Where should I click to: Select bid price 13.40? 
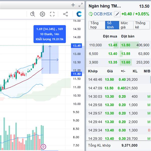[x=113, y=54]
